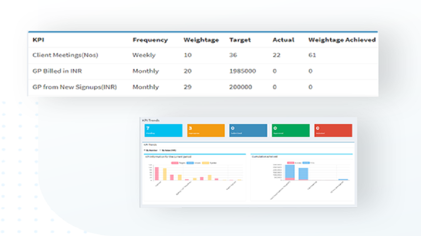Open the green Approved status tile

[x=290, y=130]
